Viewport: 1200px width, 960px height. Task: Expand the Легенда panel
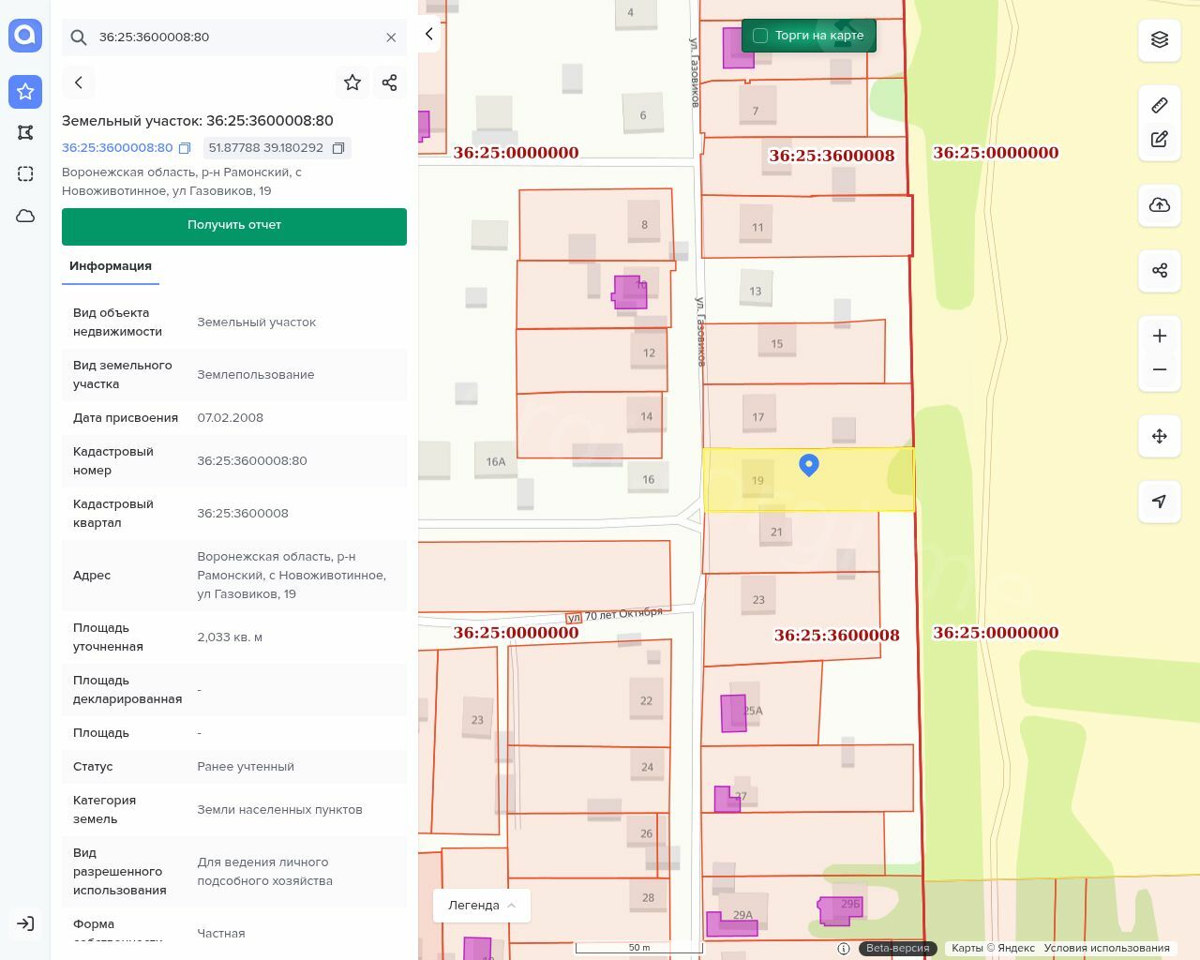482,906
